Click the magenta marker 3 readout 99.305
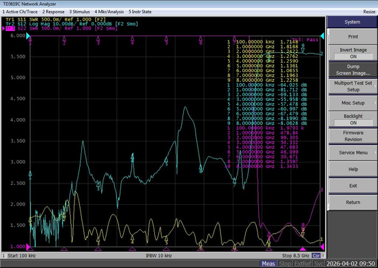 (289, 137)
